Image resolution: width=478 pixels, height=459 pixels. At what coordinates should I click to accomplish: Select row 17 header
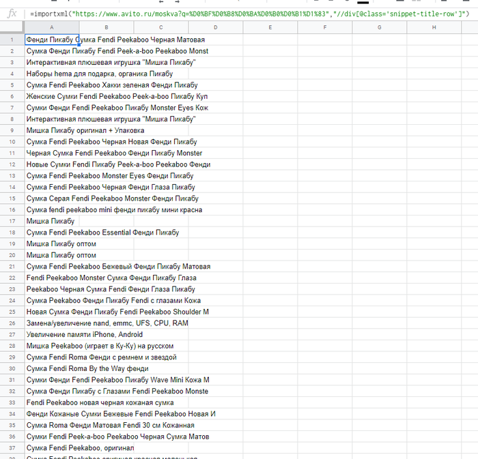point(12,221)
